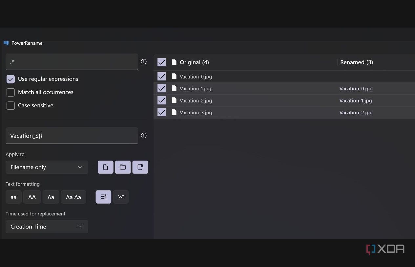415x267 pixels.
Task: Select the Vacation_1.jpg file row
Action: (196, 88)
